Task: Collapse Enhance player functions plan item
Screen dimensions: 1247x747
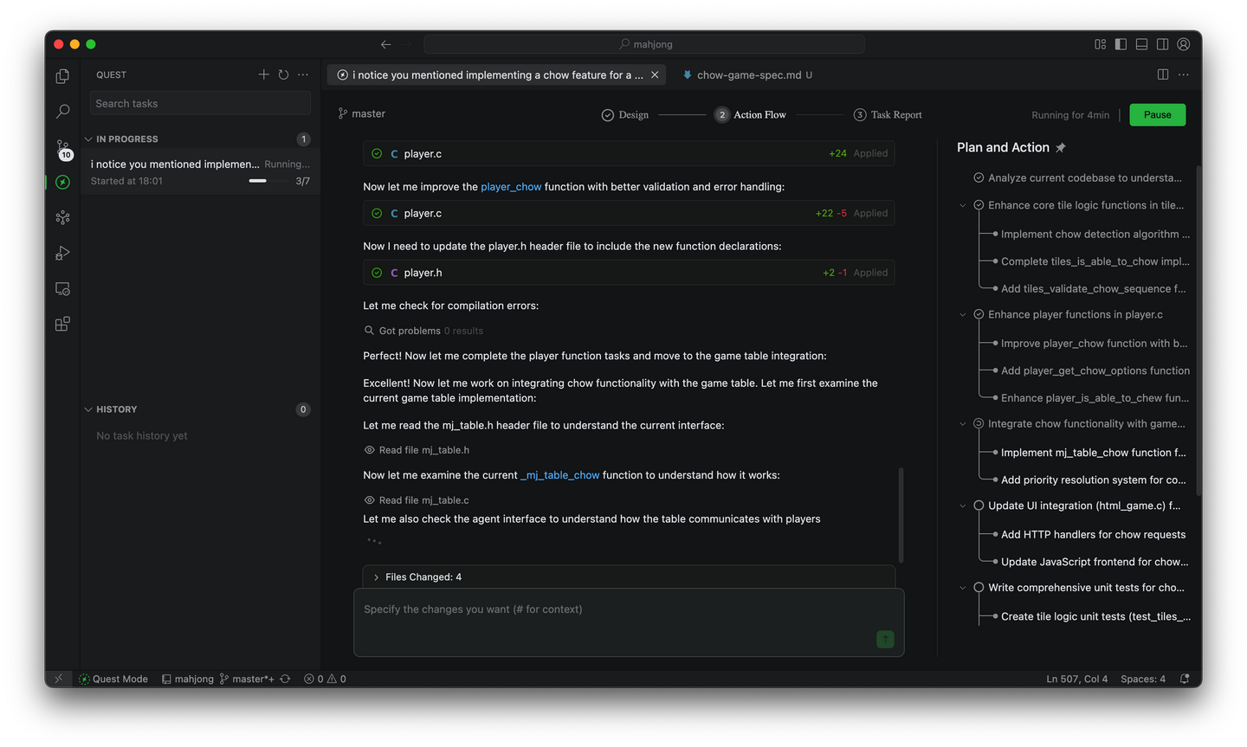Action: 962,315
